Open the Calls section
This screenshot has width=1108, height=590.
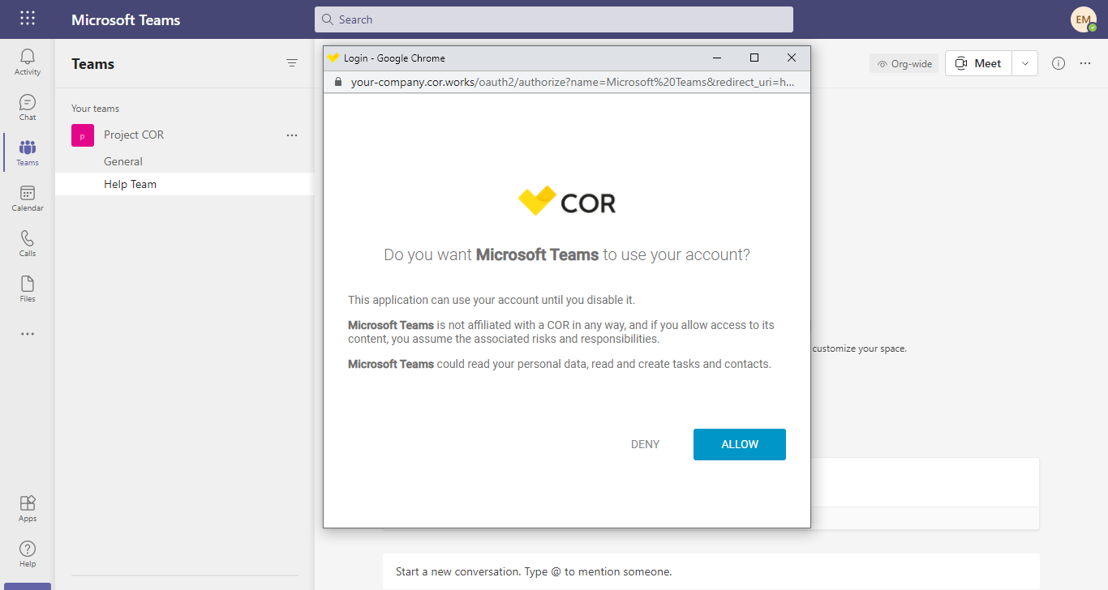28,243
